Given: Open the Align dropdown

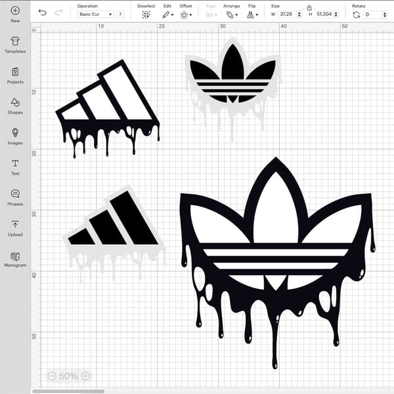Looking at the screenshot, I should coord(211,15).
